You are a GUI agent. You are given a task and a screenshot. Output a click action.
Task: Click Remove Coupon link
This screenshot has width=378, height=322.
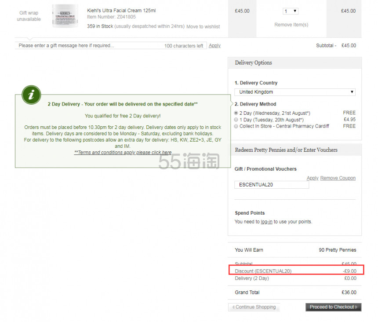point(338,178)
